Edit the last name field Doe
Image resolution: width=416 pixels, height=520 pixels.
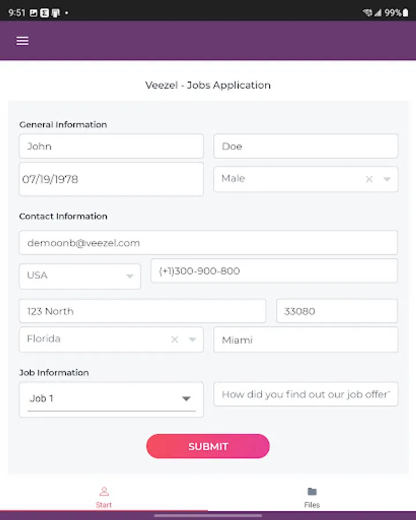[305, 146]
